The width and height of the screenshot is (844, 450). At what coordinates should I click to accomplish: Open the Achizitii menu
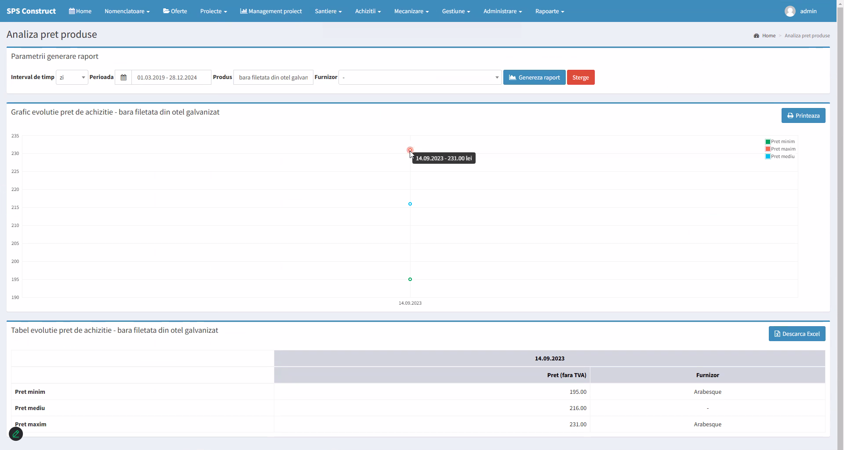pyautogui.click(x=367, y=11)
